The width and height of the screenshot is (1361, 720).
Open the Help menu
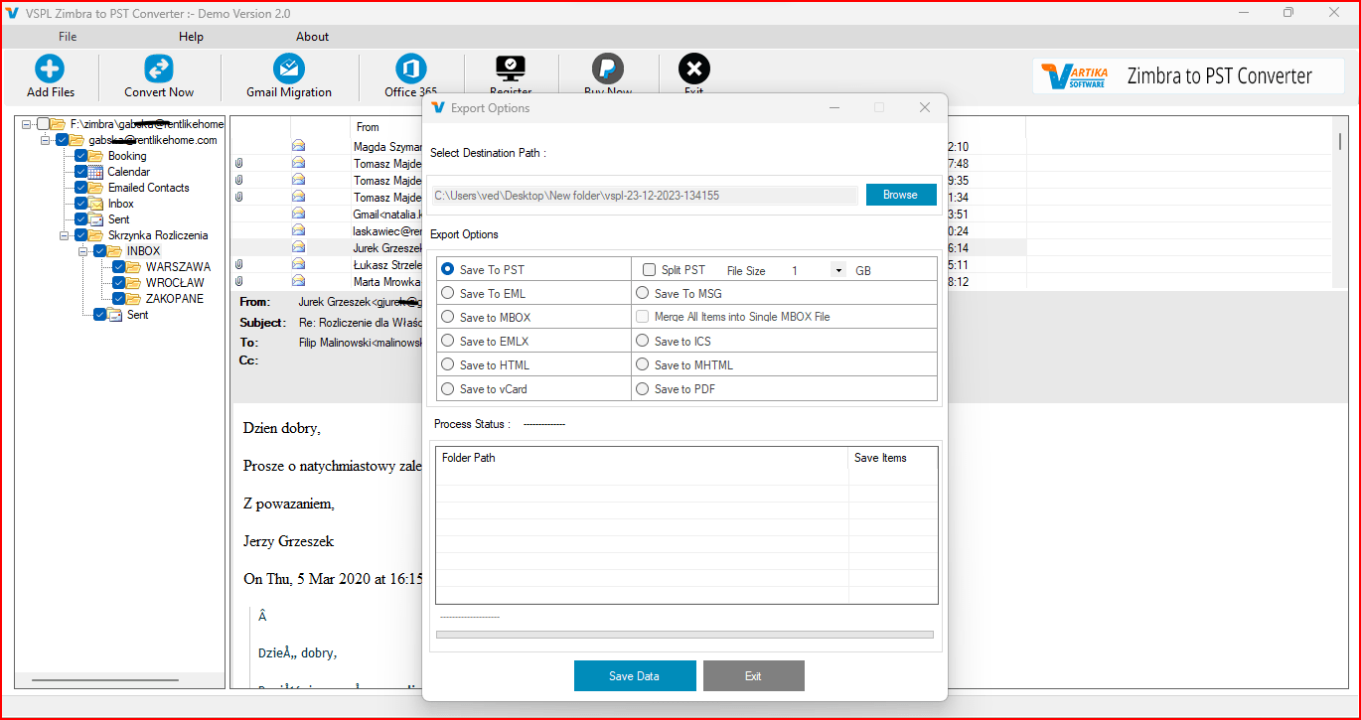(191, 37)
